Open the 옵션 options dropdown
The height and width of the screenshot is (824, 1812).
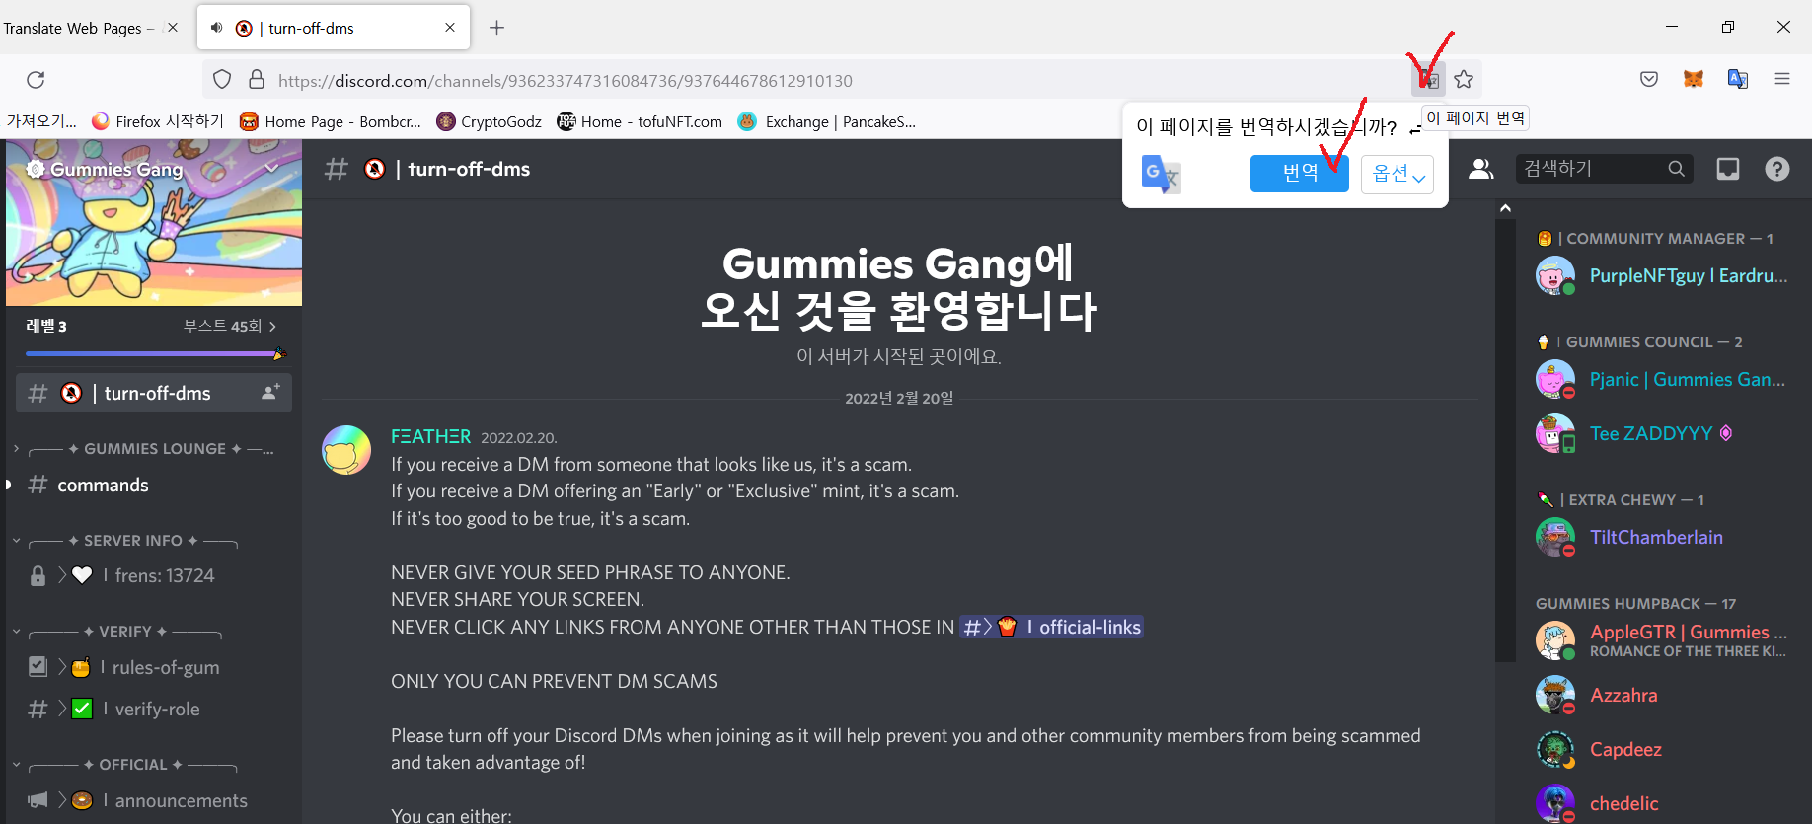point(1397,175)
